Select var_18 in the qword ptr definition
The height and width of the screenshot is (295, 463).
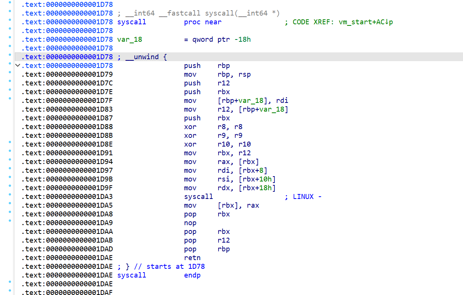[x=130, y=39]
